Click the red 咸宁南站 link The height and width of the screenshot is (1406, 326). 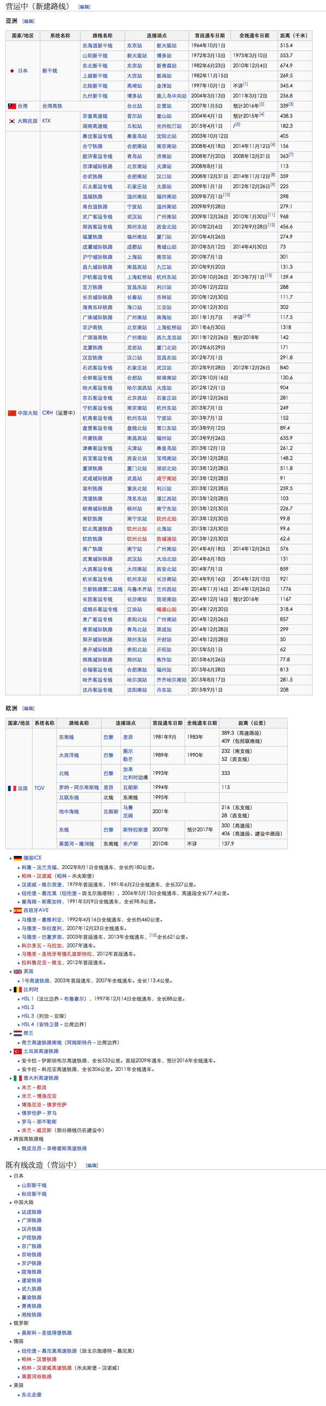(x=167, y=479)
